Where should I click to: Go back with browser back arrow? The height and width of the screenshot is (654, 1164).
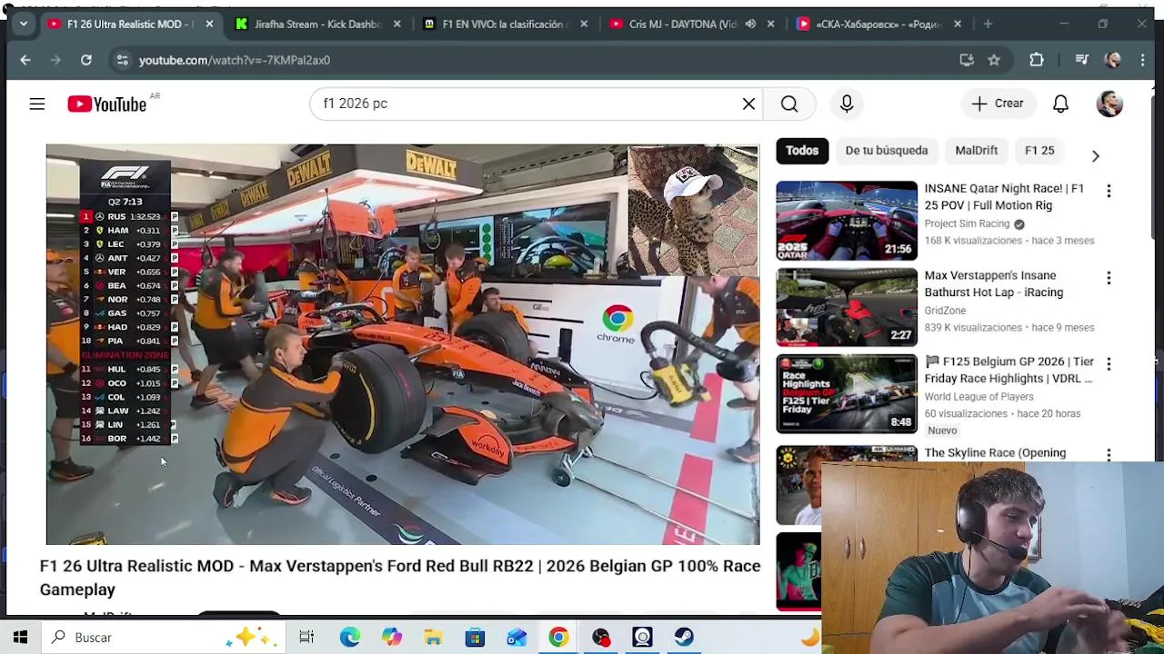[25, 60]
